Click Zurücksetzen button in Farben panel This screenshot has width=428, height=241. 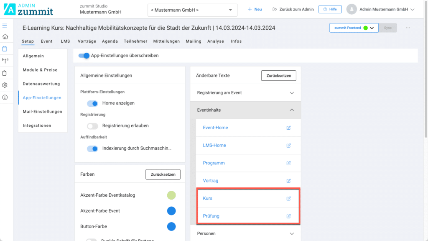coord(163,174)
